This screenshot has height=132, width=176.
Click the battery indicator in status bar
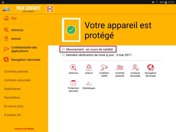coord(166,2)
